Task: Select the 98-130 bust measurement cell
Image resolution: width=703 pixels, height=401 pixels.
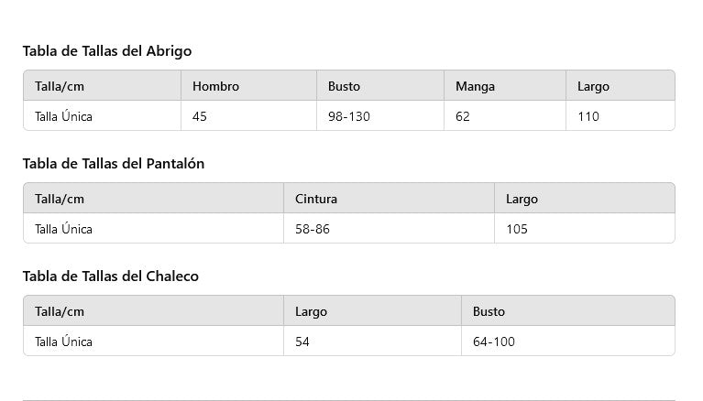Action: [349, 116]
